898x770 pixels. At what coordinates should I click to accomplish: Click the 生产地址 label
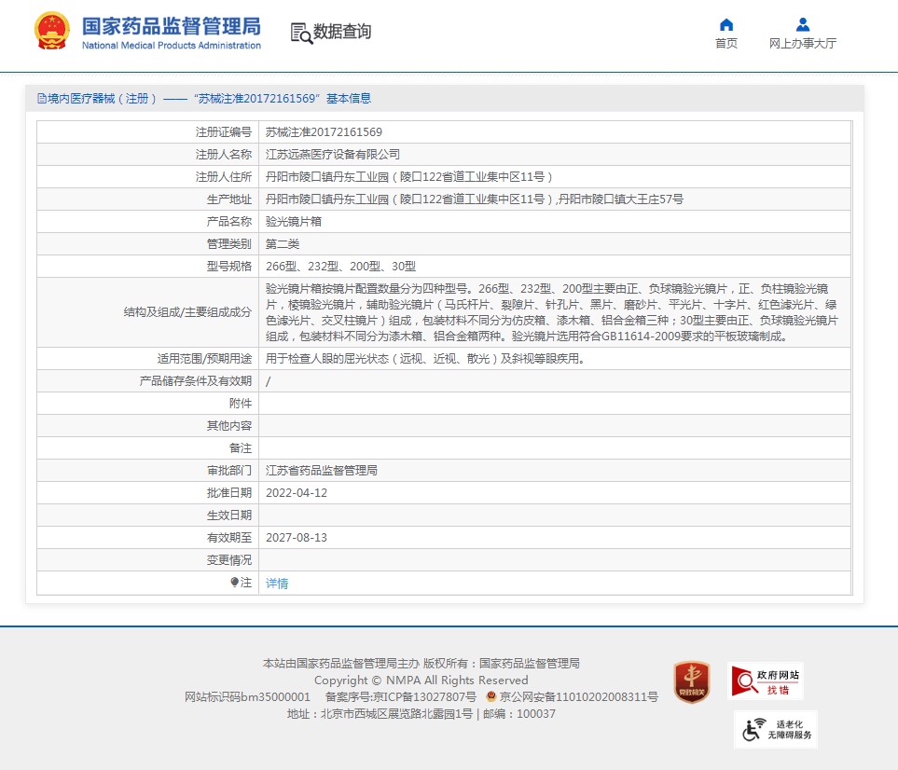pos(229,199)
